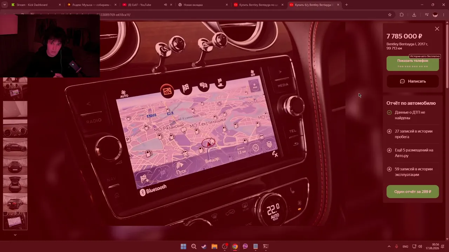Open '27 записей в истории пробега' entry
449x252 pixels.
pos(413,134)
